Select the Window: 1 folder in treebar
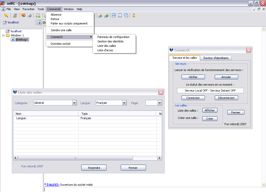Screen dimensions: 266x192 pos(17,35)
